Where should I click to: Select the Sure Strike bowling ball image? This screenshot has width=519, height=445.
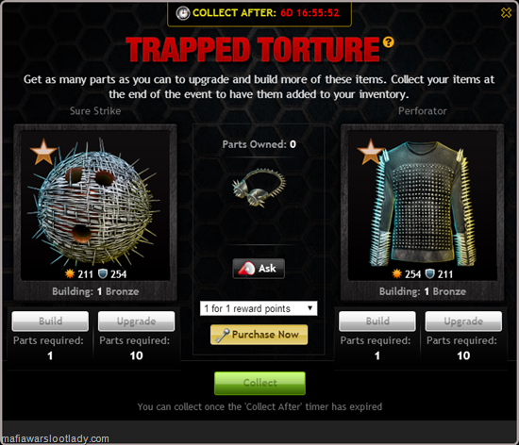click(x=94, y=204)
